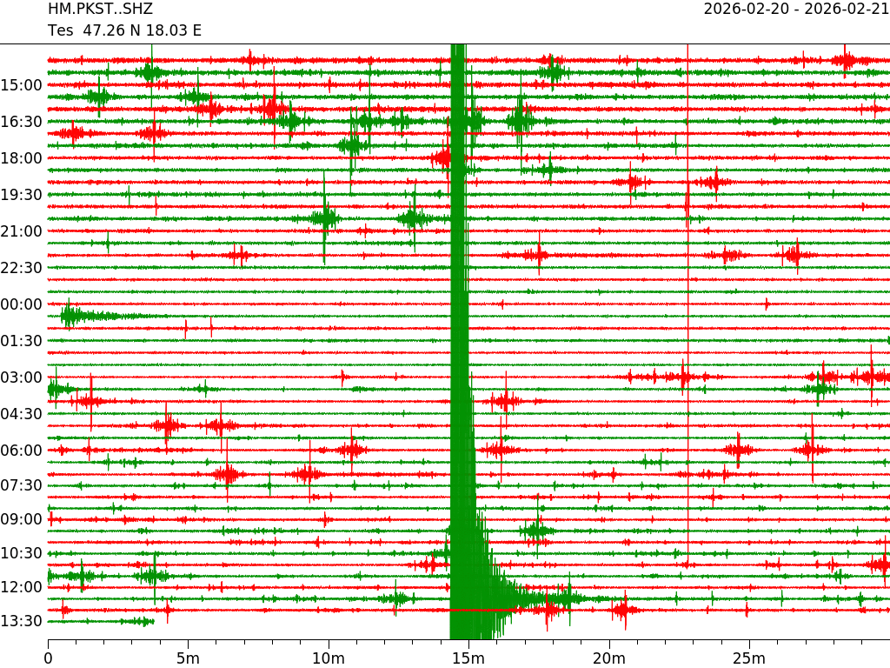Click the 03:00 time label

click(x=22, y=377)
